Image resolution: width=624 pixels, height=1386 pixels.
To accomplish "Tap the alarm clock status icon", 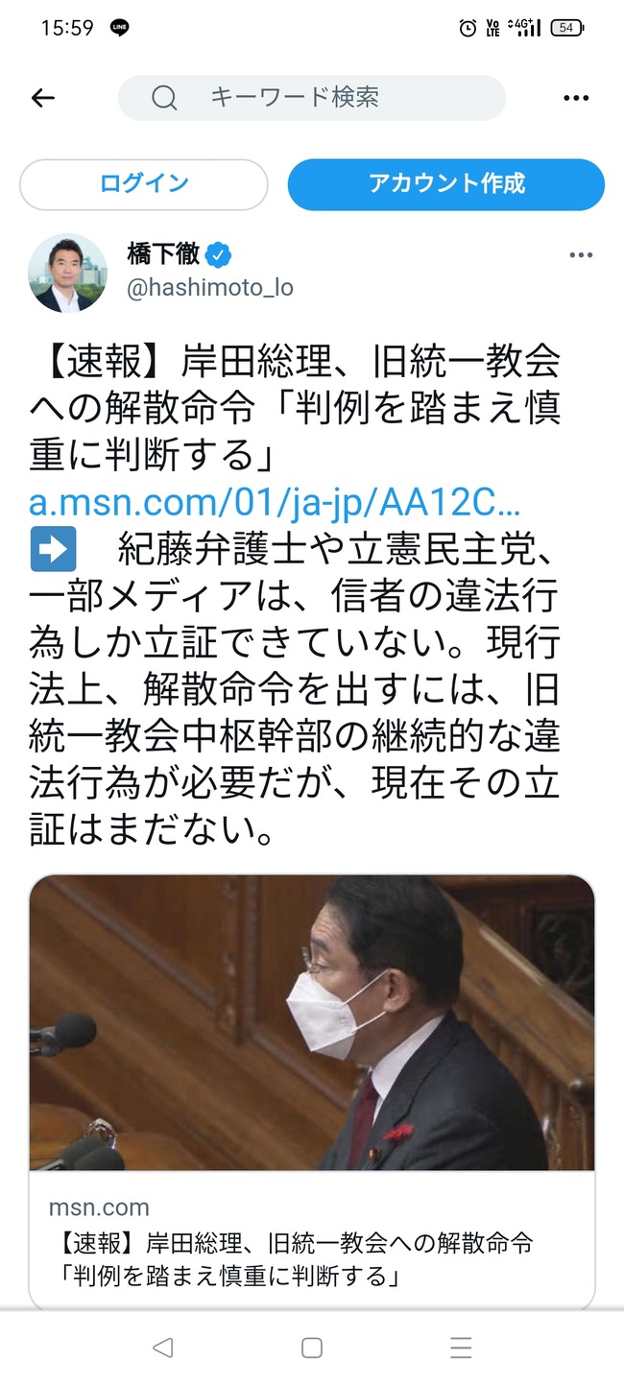I will click(x=468, y=28).
